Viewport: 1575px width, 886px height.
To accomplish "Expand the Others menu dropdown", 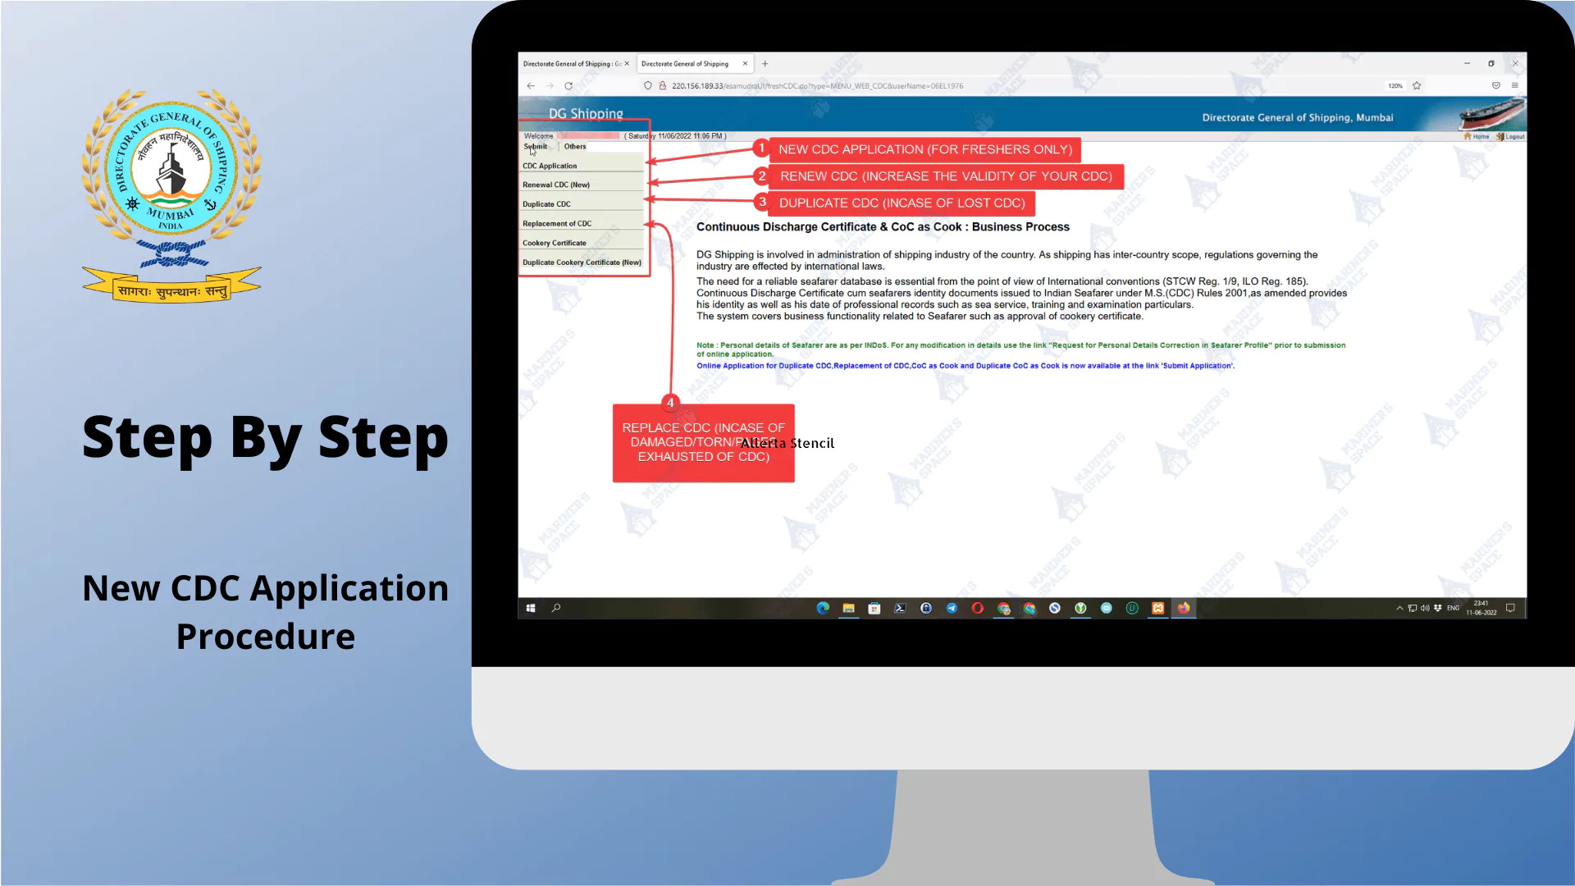I will [573, 146].
